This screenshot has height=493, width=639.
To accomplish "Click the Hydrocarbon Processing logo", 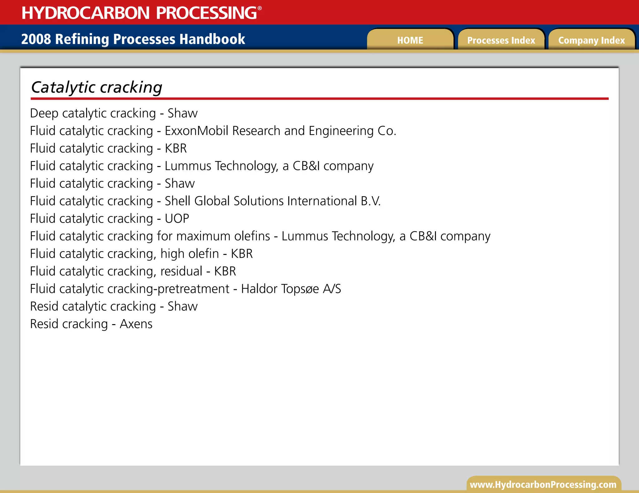I will (141, 13).
